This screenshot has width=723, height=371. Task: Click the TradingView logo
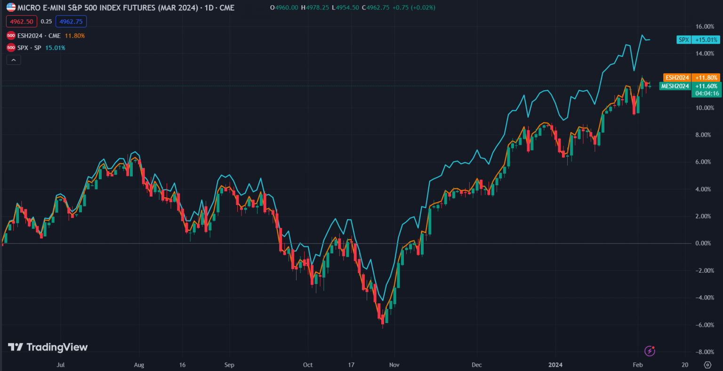[47, 347]
